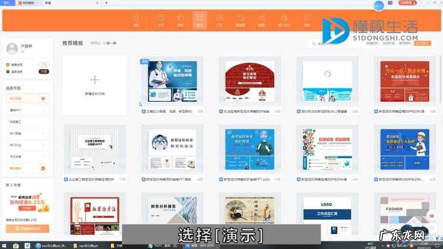Click the 新型冠状病毒防护指南PPT.pptx title text
This screenshot has width=443, height=249.
(x=247, y=179)
